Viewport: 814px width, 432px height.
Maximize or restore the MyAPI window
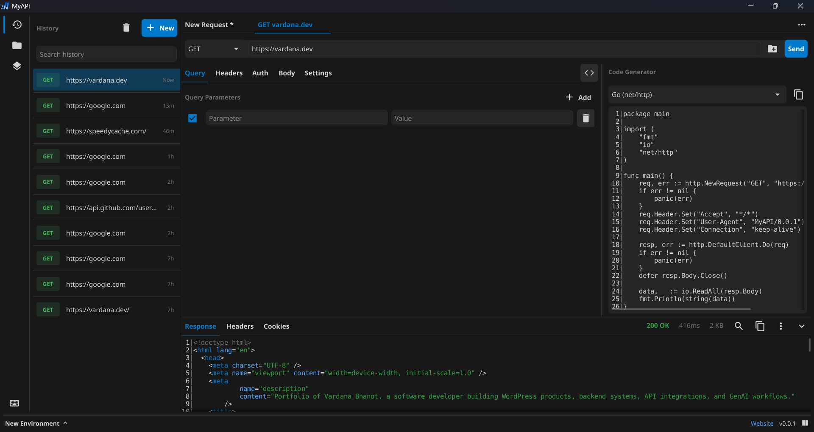[775, 6]
